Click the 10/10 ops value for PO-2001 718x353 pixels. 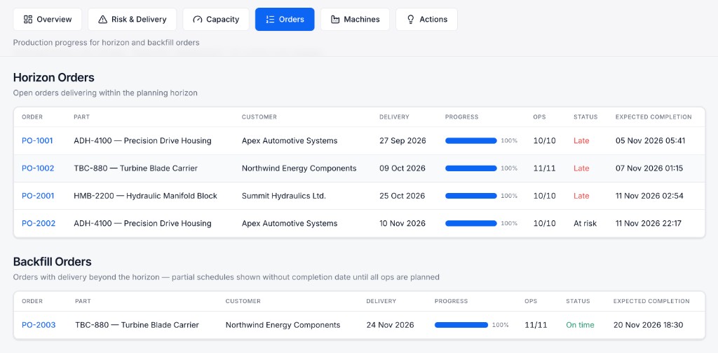tap(544, 196)
